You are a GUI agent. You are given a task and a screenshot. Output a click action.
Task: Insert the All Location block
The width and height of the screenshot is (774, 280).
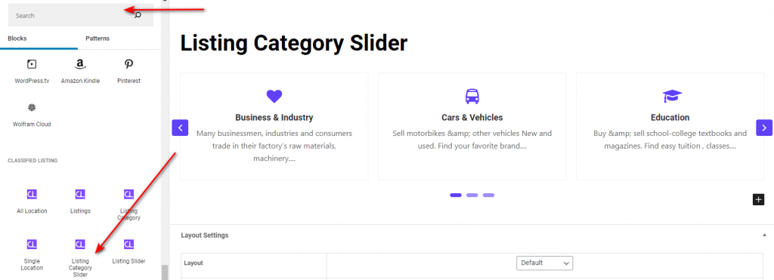point(32,202)
